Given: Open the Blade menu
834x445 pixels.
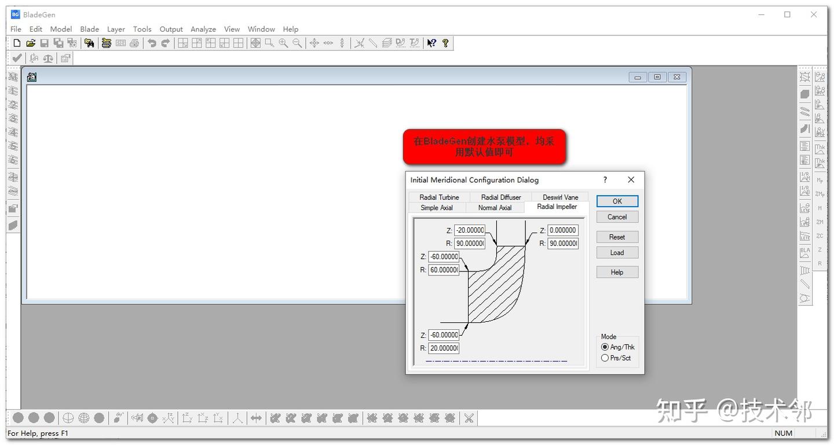Looking at the screenshot, I should coord(89,29).
